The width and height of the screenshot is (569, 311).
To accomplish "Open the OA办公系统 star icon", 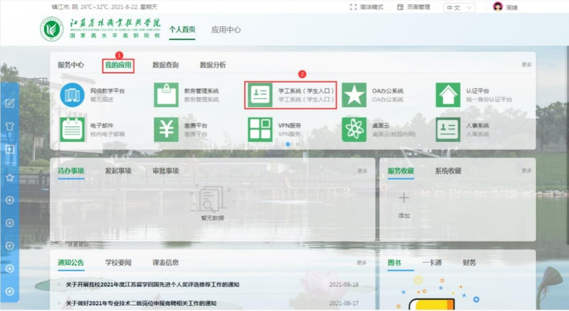I will coord(354,95).
